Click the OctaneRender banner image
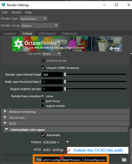132x164 pixels. point(67,44)
